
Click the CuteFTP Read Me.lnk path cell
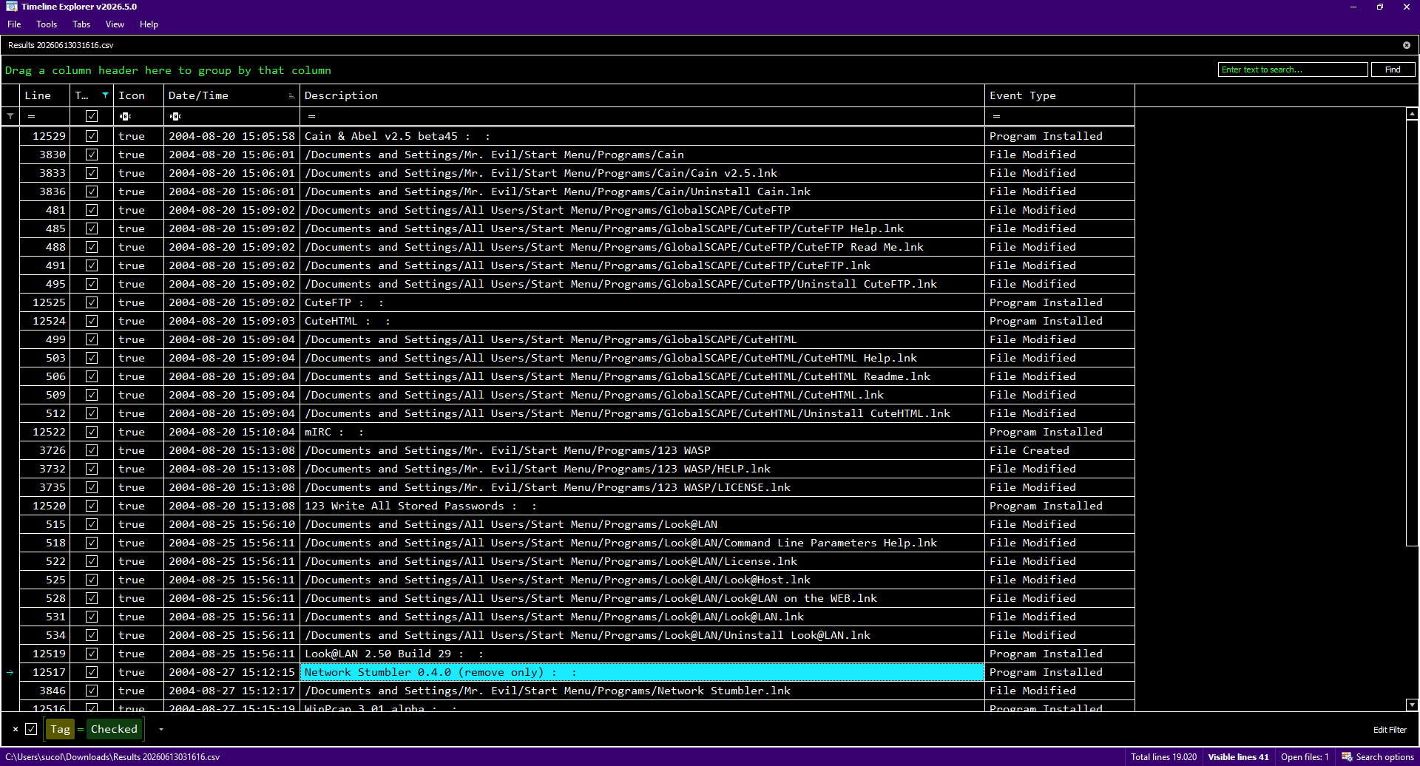tap(642, 247)
